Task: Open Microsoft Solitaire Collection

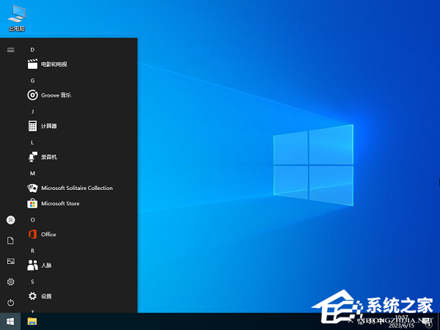Action: [x=76, y=188]
